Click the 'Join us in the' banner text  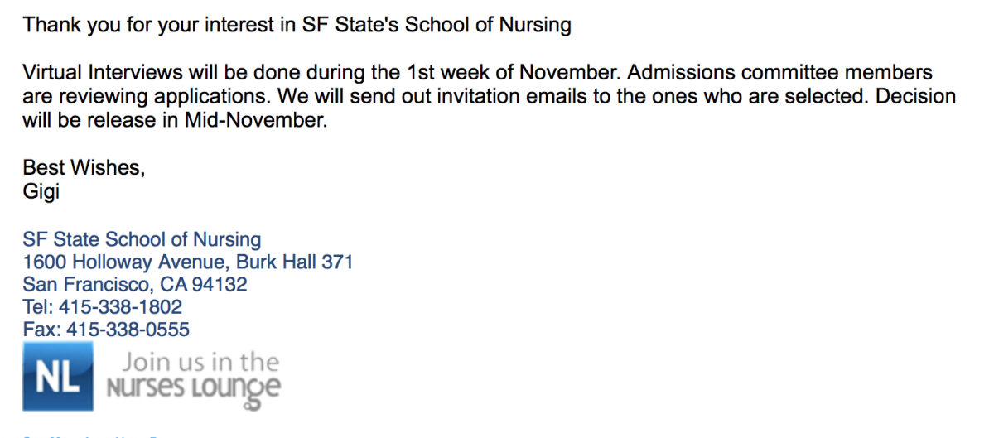click(x=201, y=362)
